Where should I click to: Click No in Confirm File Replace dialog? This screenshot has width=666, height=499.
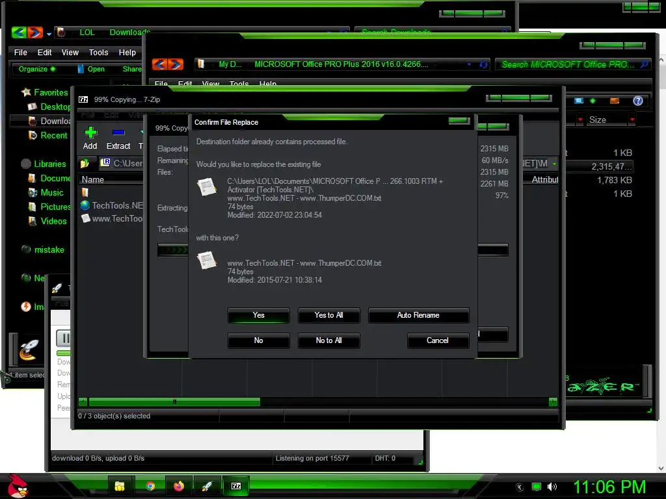pos(258,340)
